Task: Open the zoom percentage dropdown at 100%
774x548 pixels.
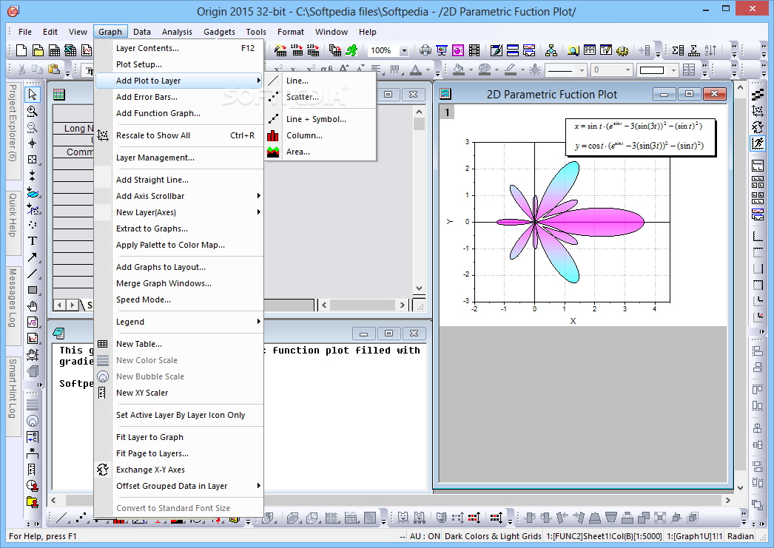Action: tap(404, 50)
